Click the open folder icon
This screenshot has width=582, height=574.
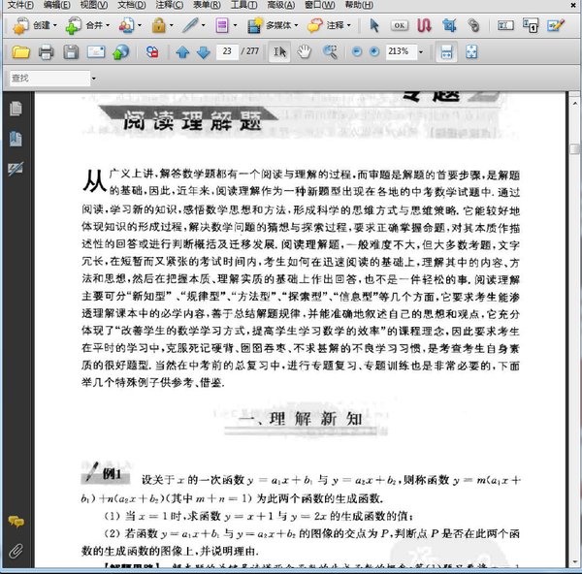pos(20,52)
